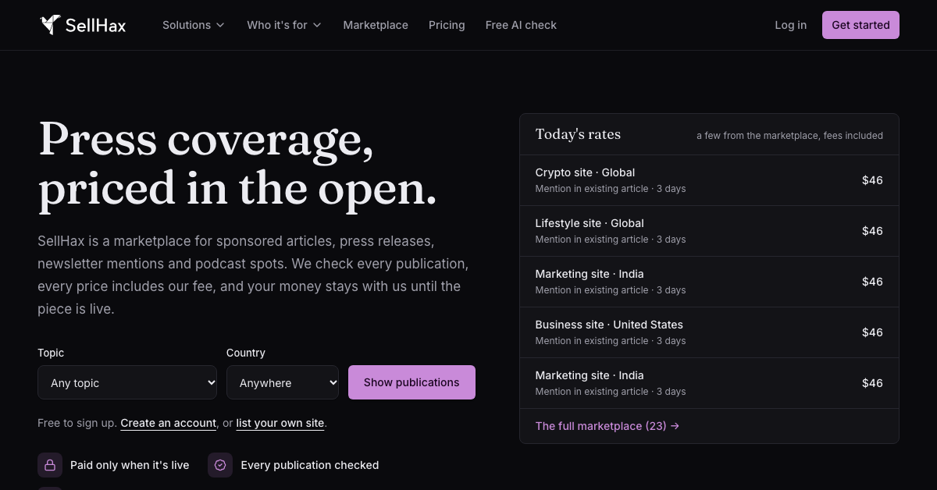Select the Lifestyle site · Global rate row
Viewport: 937px width, 490px height.
click(709, 231)
